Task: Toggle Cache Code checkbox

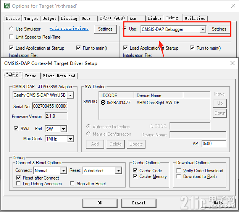Action: (135, 170)
